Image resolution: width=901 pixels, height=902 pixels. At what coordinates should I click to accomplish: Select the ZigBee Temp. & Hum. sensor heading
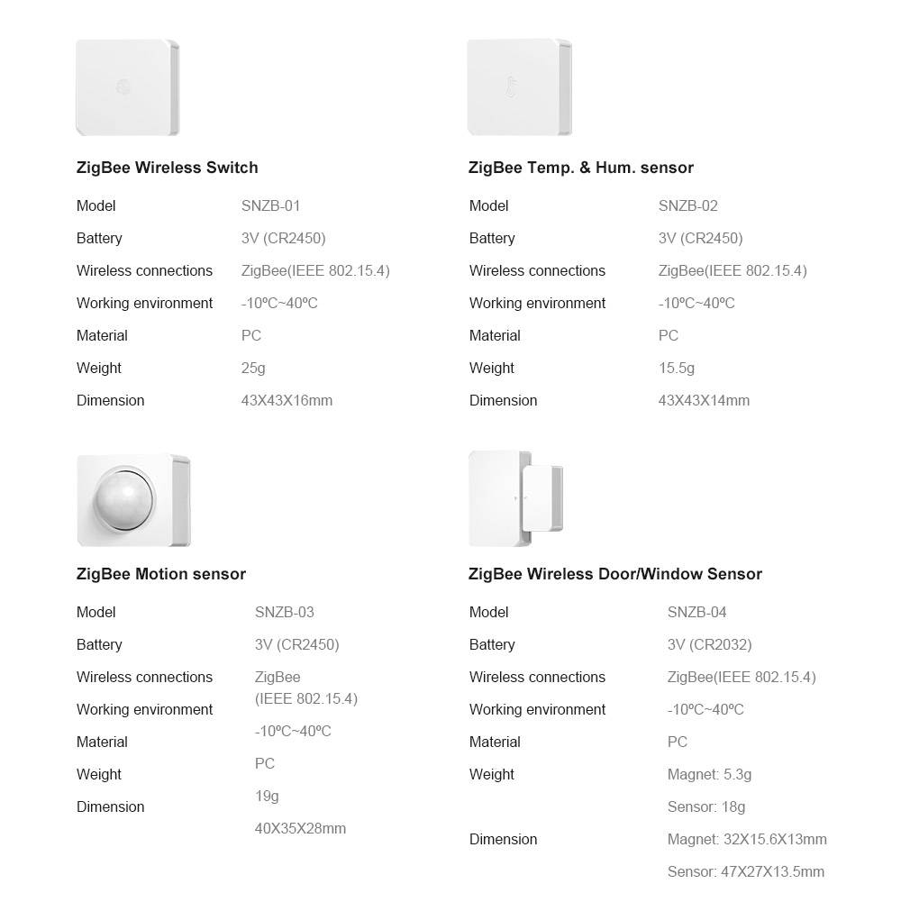point(580,168)
